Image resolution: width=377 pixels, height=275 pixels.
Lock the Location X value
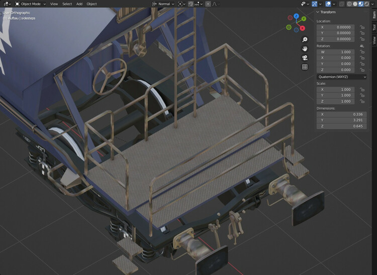(x=362, y=27)
